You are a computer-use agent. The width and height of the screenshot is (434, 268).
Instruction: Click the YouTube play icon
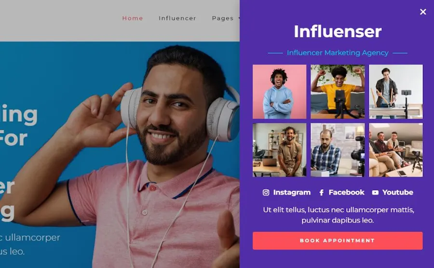tap(375, 192)
